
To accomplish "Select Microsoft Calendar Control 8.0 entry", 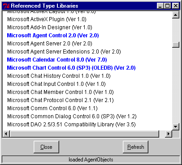I will [x=57, y=60].
